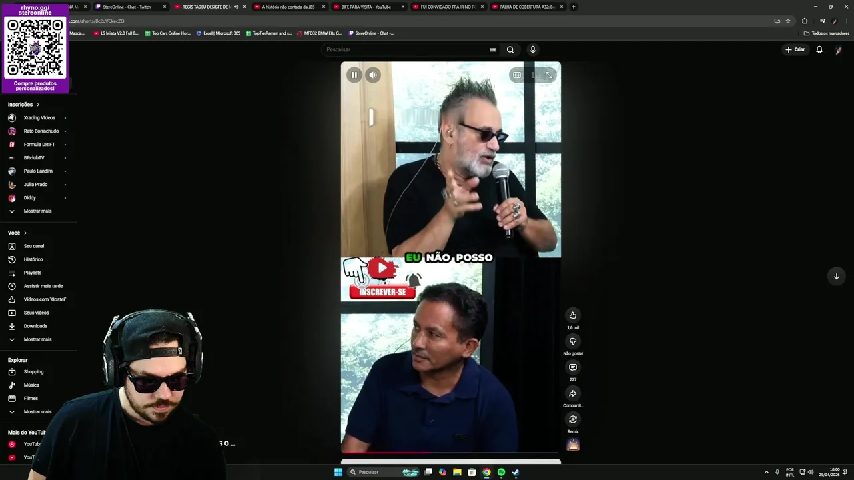Open Todos os marcadores folder
This screenshot has width=854, height=480.
coord(827,33)
